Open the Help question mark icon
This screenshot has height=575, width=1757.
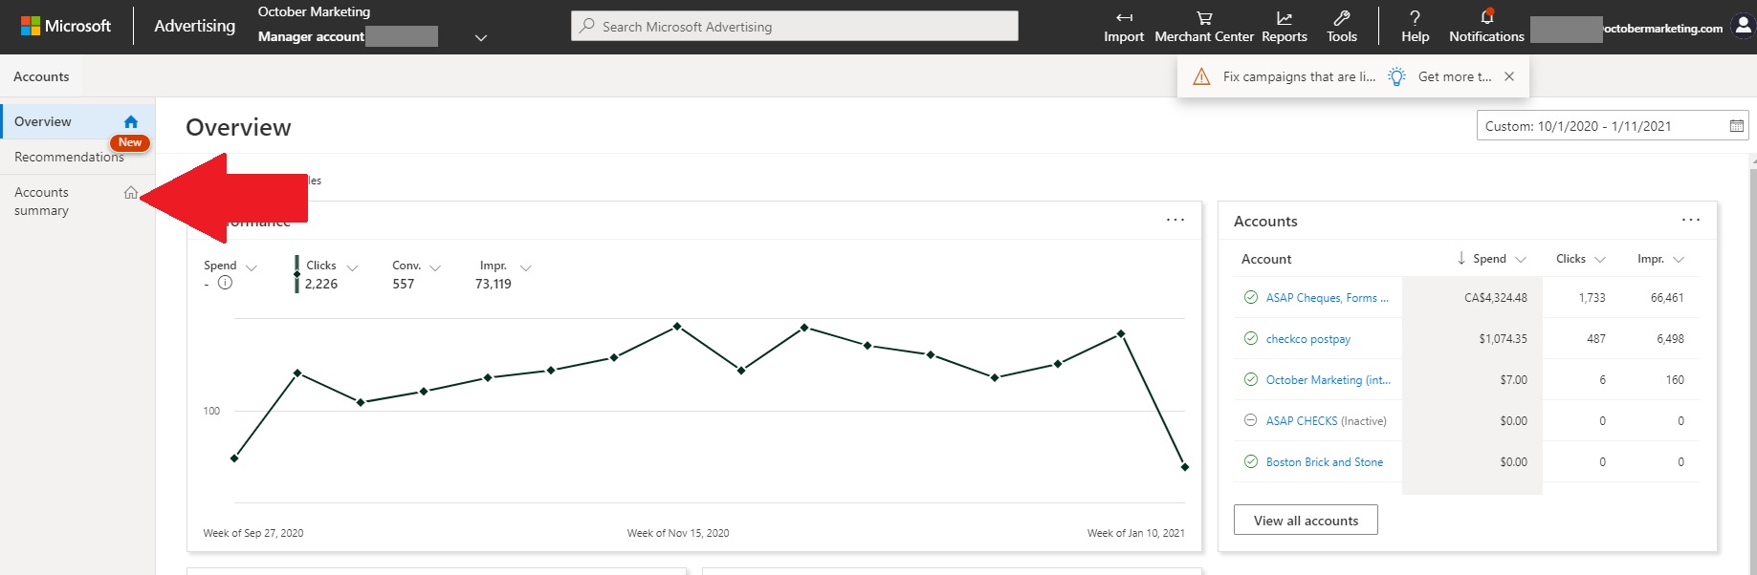tap(1415, 18)
